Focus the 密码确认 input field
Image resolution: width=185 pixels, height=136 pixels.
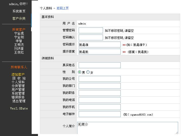91,38
